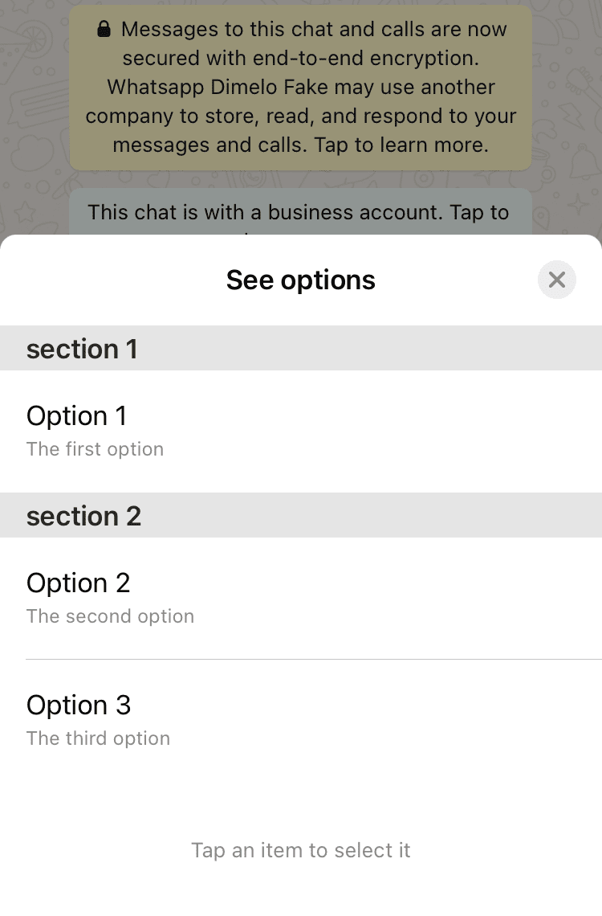
Task: Click the "See options" sheet title
Action: click(x=300, y=280)
